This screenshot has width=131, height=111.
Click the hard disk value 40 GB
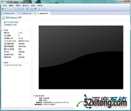[x=21, y=38]
